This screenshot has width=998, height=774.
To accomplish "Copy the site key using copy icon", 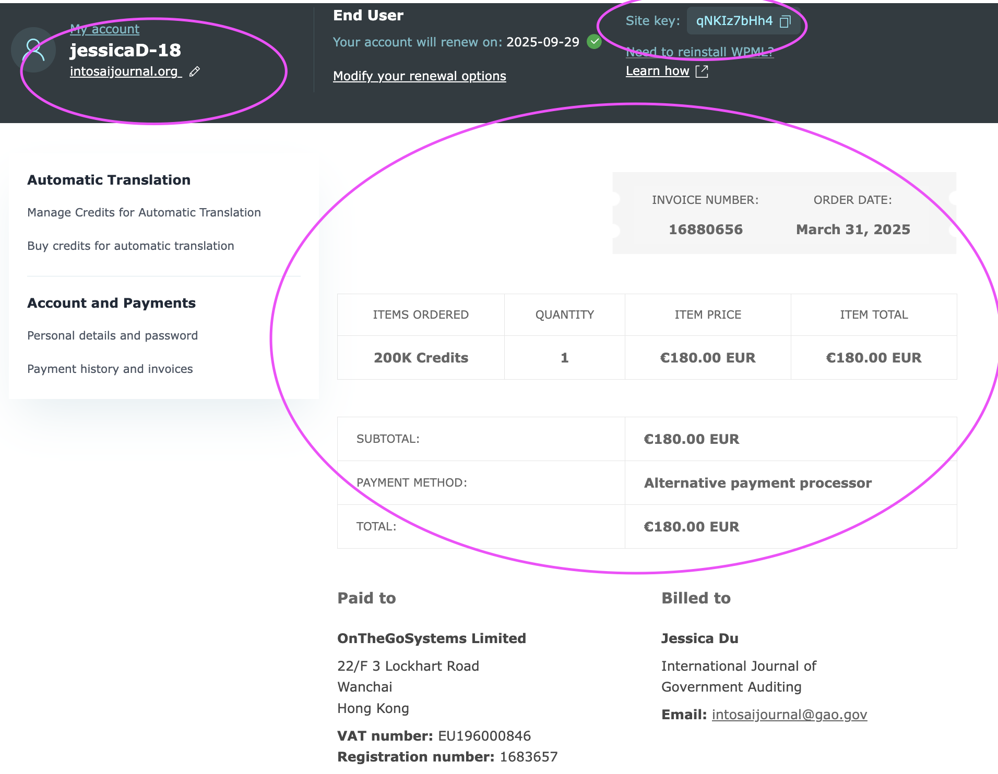I will (x=785, y=21).
